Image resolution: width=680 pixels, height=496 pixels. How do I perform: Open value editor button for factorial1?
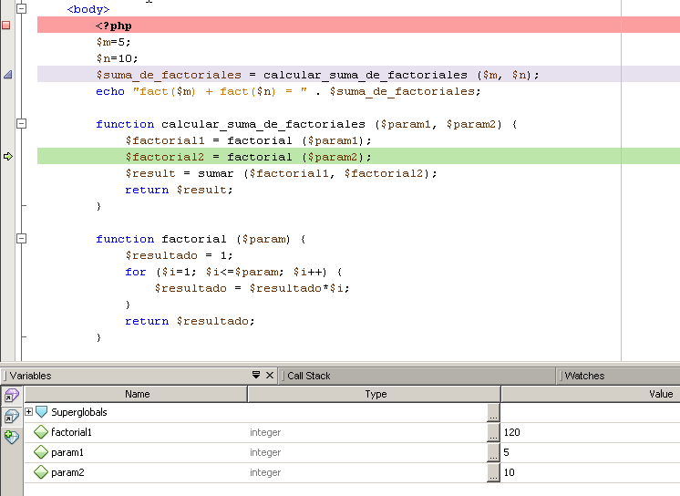click(x=493, y=432)
